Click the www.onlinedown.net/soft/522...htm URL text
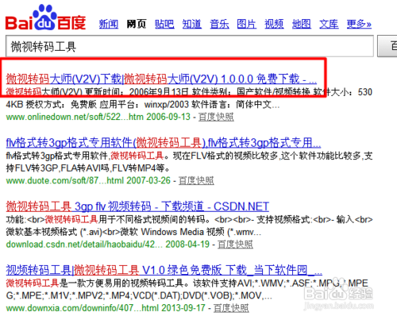Viewport: 397px width, 320px height. (x=75, y=117)
